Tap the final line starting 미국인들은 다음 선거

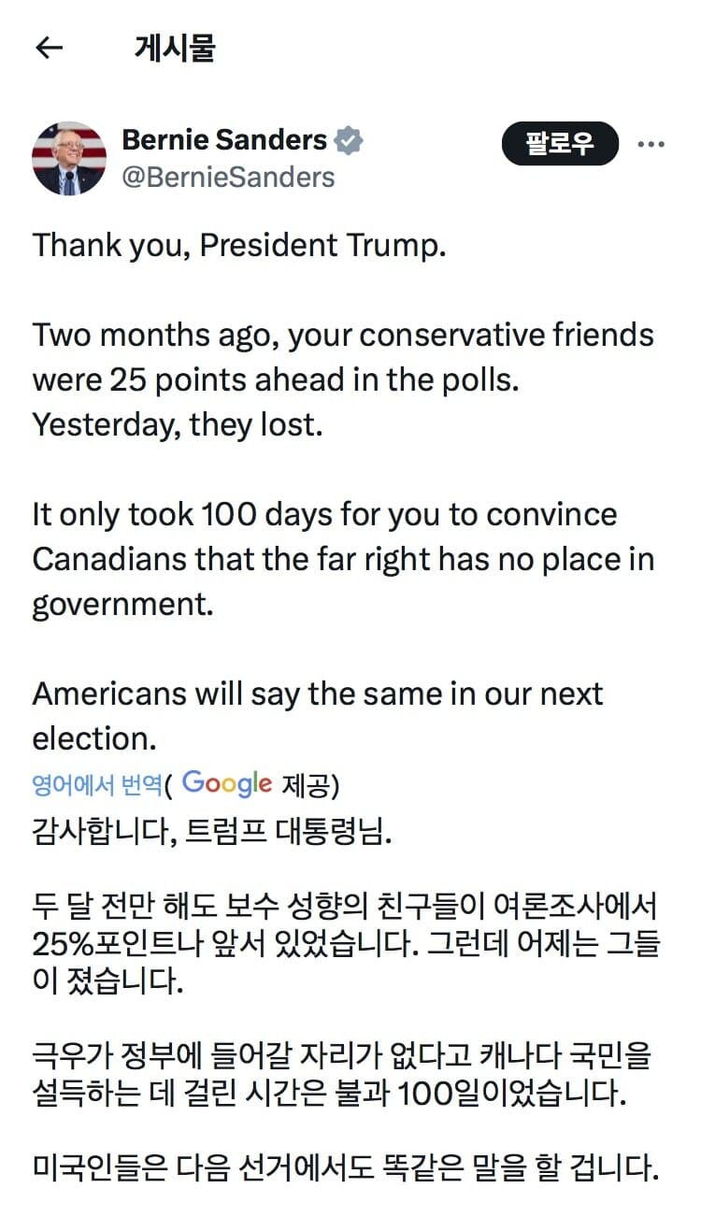(x=346, y=1168)
